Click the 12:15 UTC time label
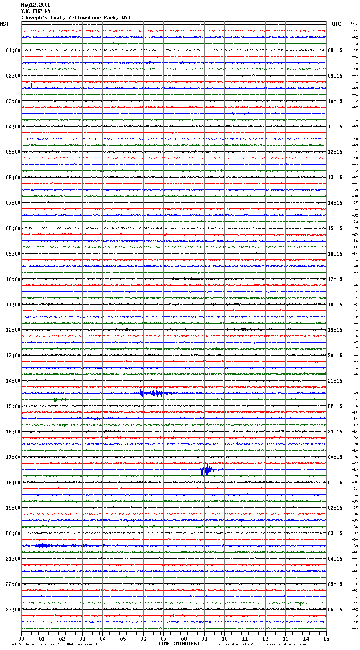Screen dimensions: 360x650 pyautogui.click(x=335, y=152)
